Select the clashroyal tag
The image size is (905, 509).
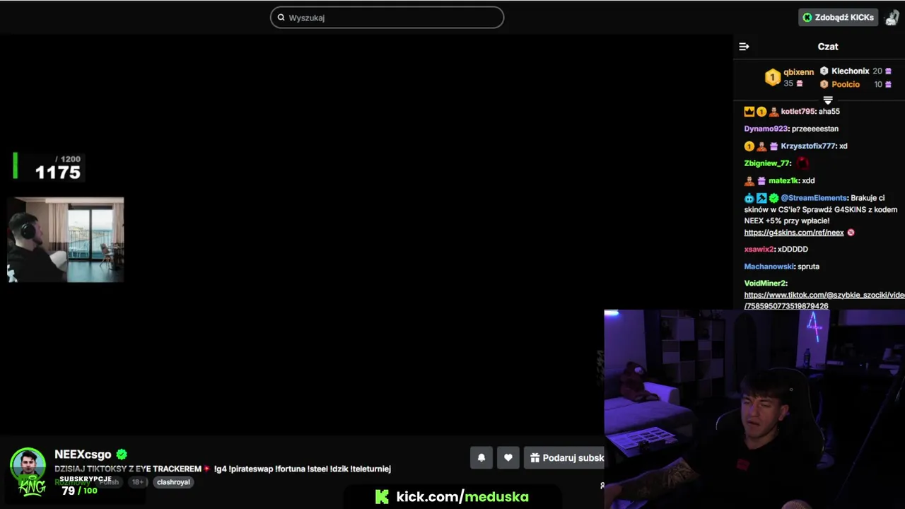[x=173, y=482]
